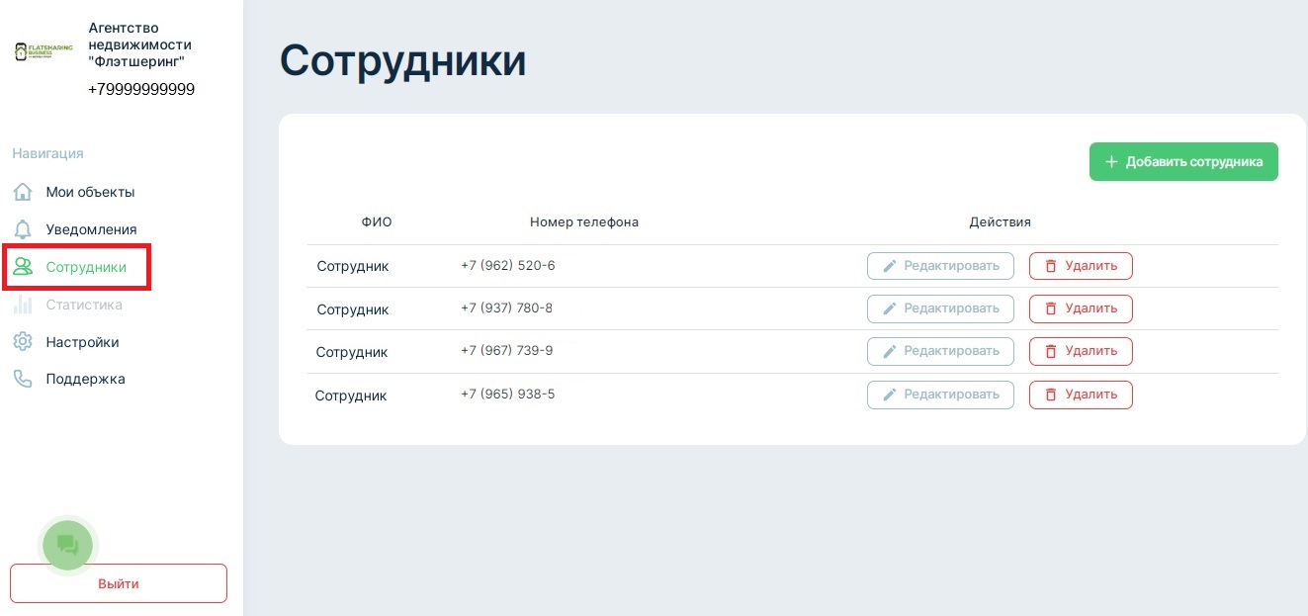Click the Flatsharing Business logo
This screenshot has height=616, width=1308.
(44, 51)
